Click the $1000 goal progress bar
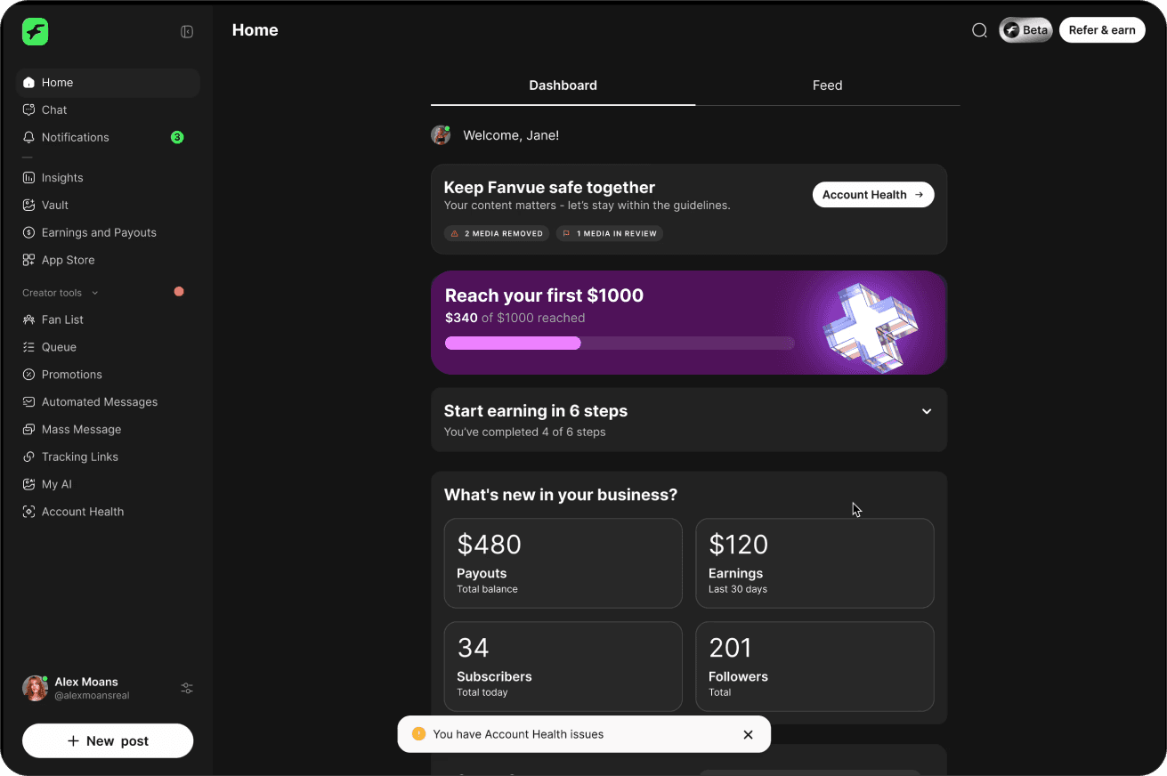Viewport: 1167px width, 776px height. point(620,344)
